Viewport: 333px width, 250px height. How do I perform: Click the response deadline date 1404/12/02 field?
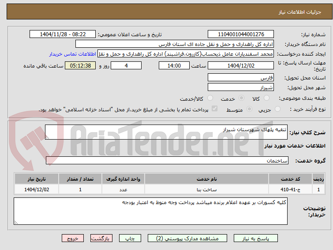241,65
